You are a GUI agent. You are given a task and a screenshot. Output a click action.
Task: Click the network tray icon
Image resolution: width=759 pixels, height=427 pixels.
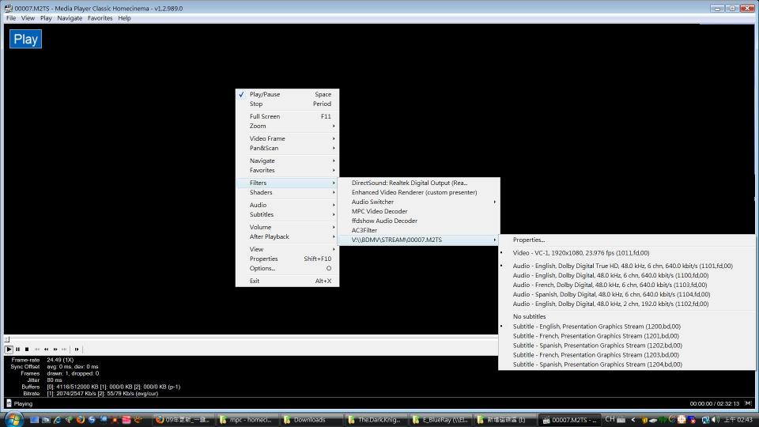pos(705,420)
